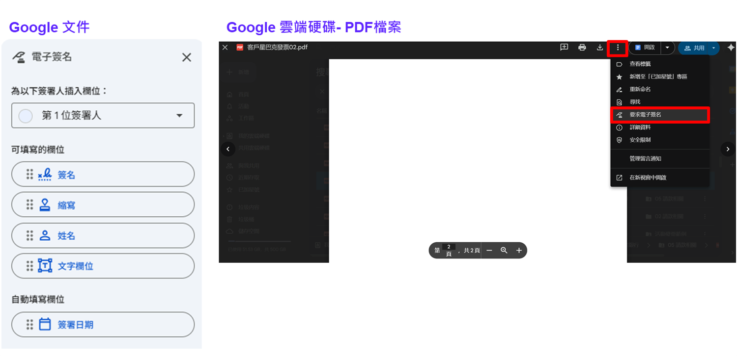The width and height of the screenshot is (737, 356).
Task: Click the 開啟 open-with button
Action: [x=645, y=48]
